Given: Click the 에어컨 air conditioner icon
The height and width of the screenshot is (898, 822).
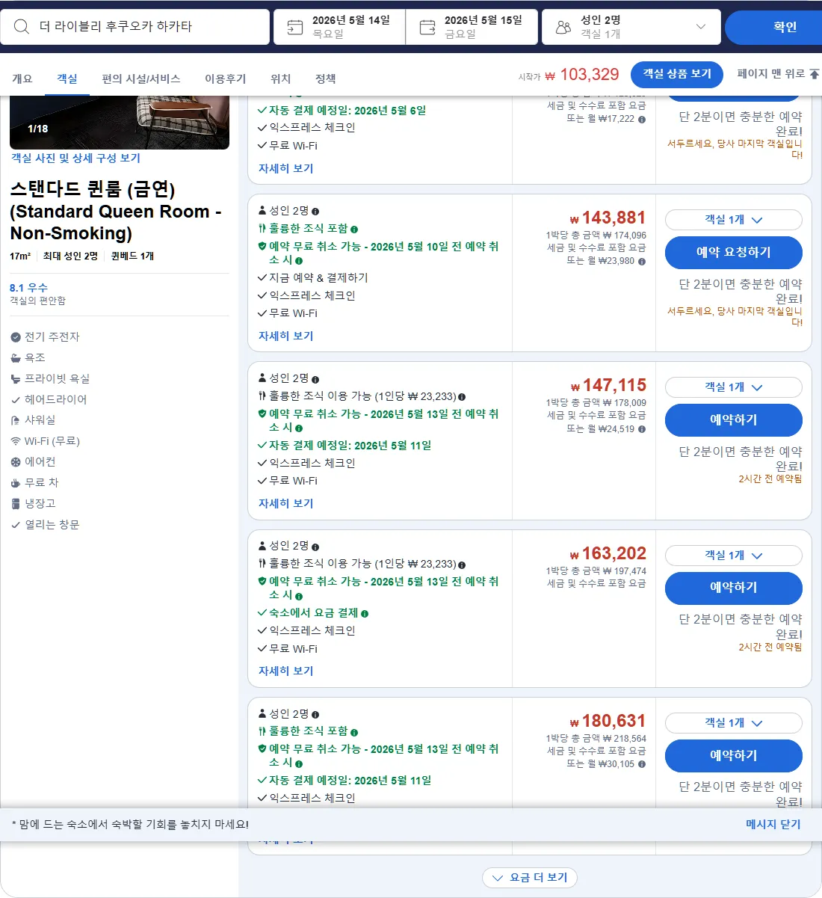Looking at the screenshot, I should (16, 462).
